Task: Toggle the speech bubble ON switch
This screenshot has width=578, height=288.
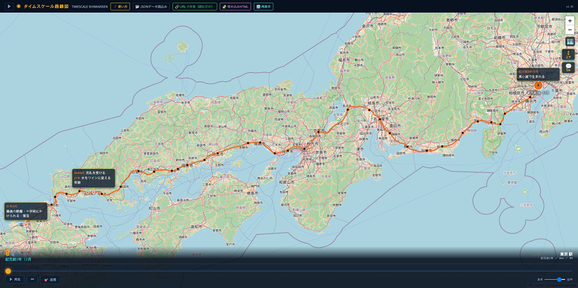Action: (x=568, y=68)
